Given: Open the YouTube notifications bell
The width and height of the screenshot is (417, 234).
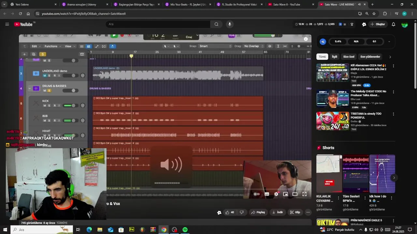Looking at the screenshot, I should tap(393, 24).
